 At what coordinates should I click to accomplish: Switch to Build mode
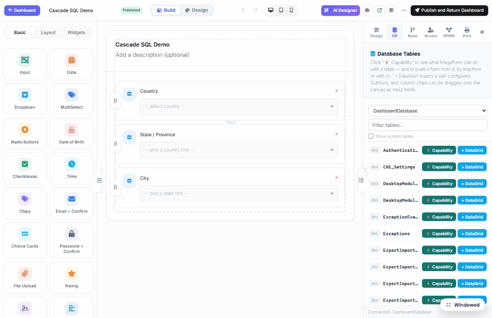pyautogui.click(x=167, y=10)
